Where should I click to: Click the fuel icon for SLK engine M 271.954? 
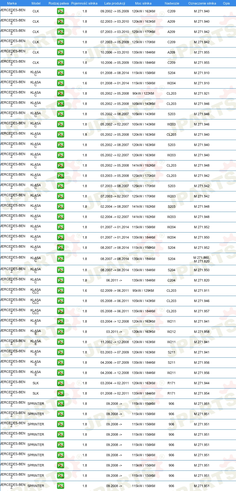61,393
